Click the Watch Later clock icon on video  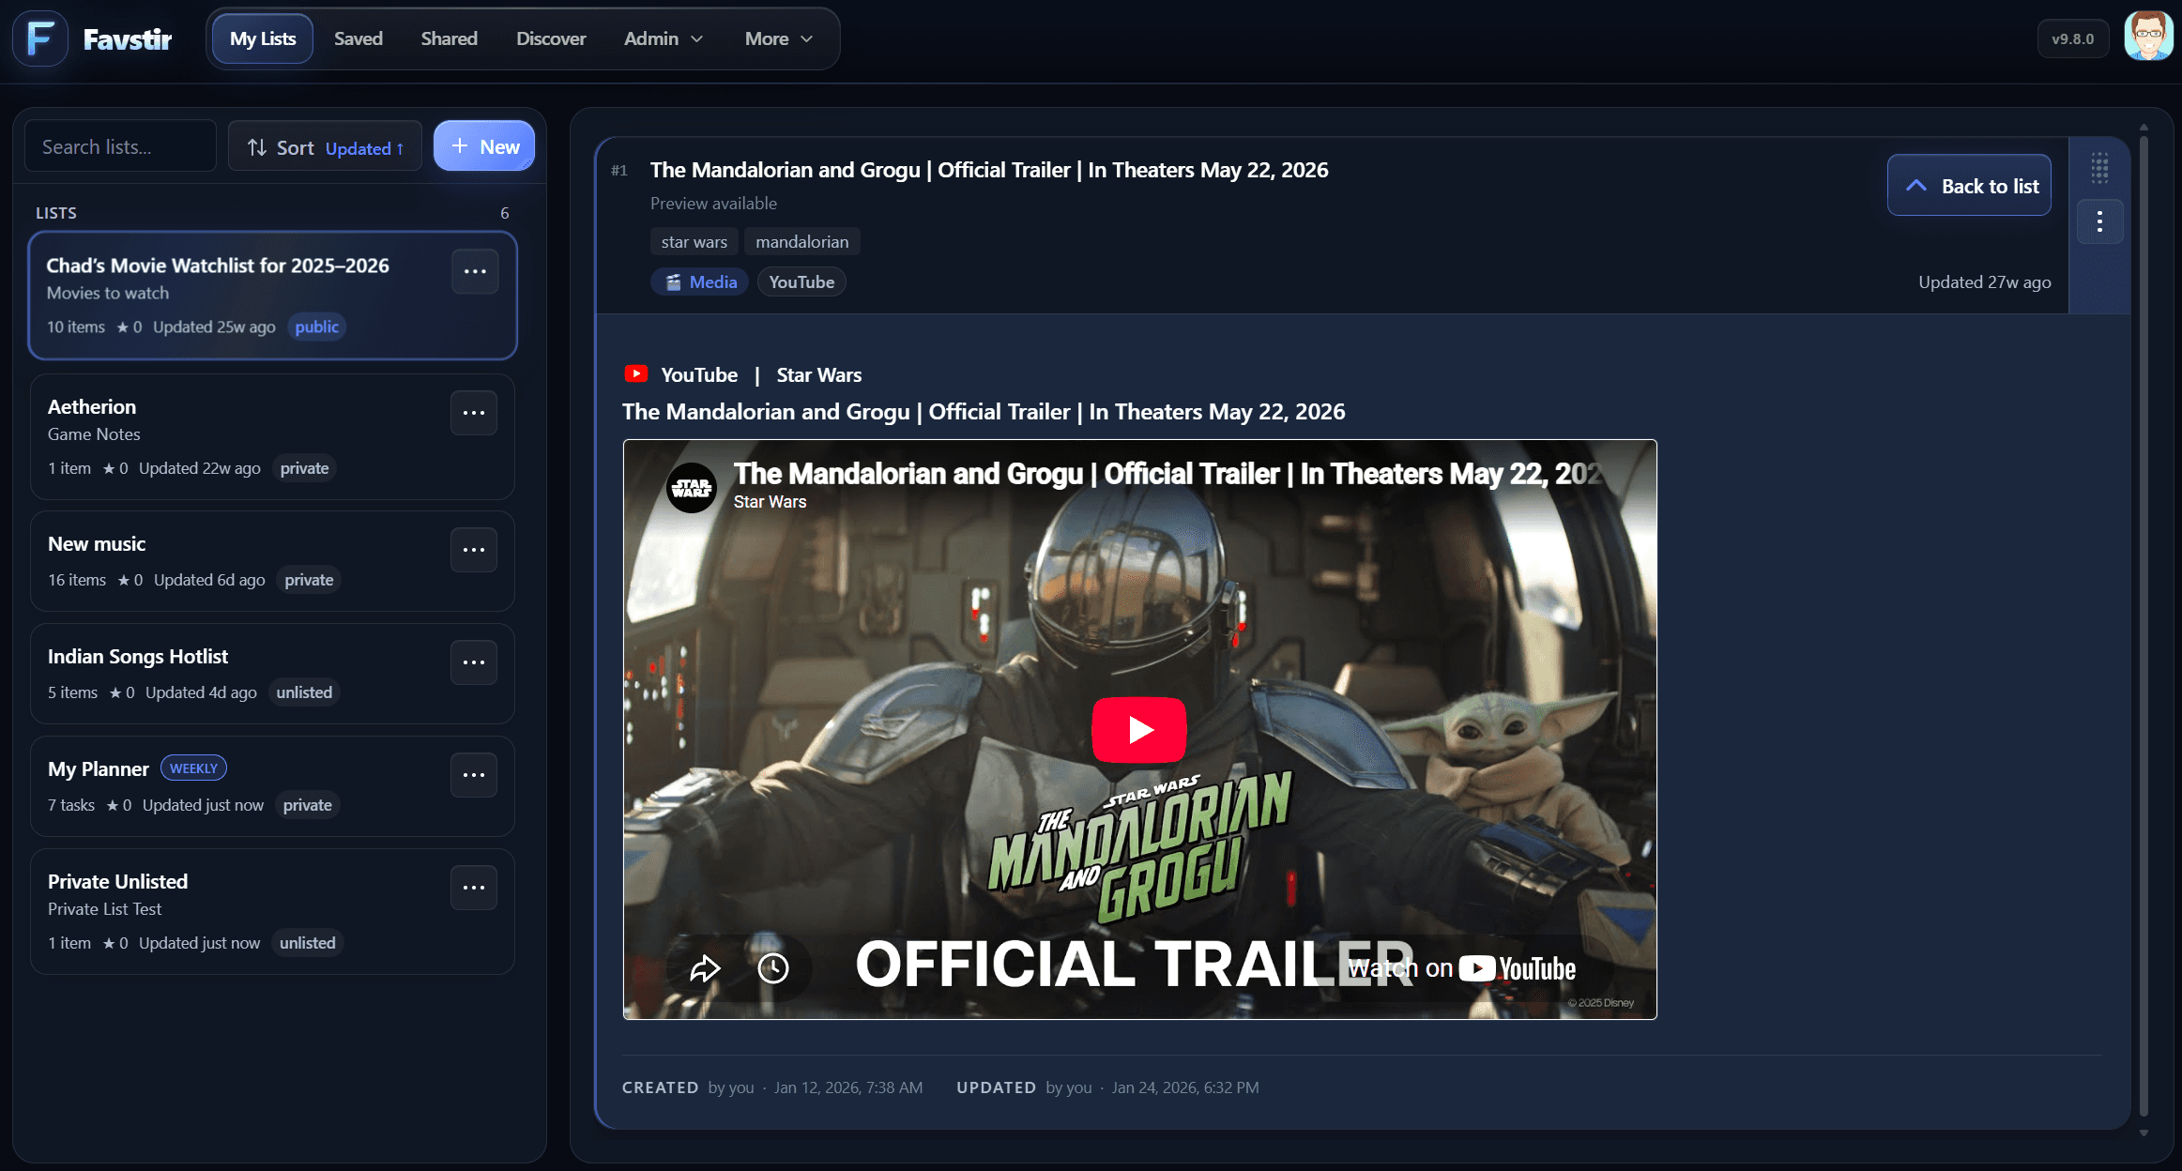click(x=773, y=968)
